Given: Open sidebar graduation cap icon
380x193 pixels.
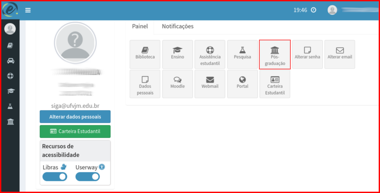Looking at the screenshot, I should (11, 91).
